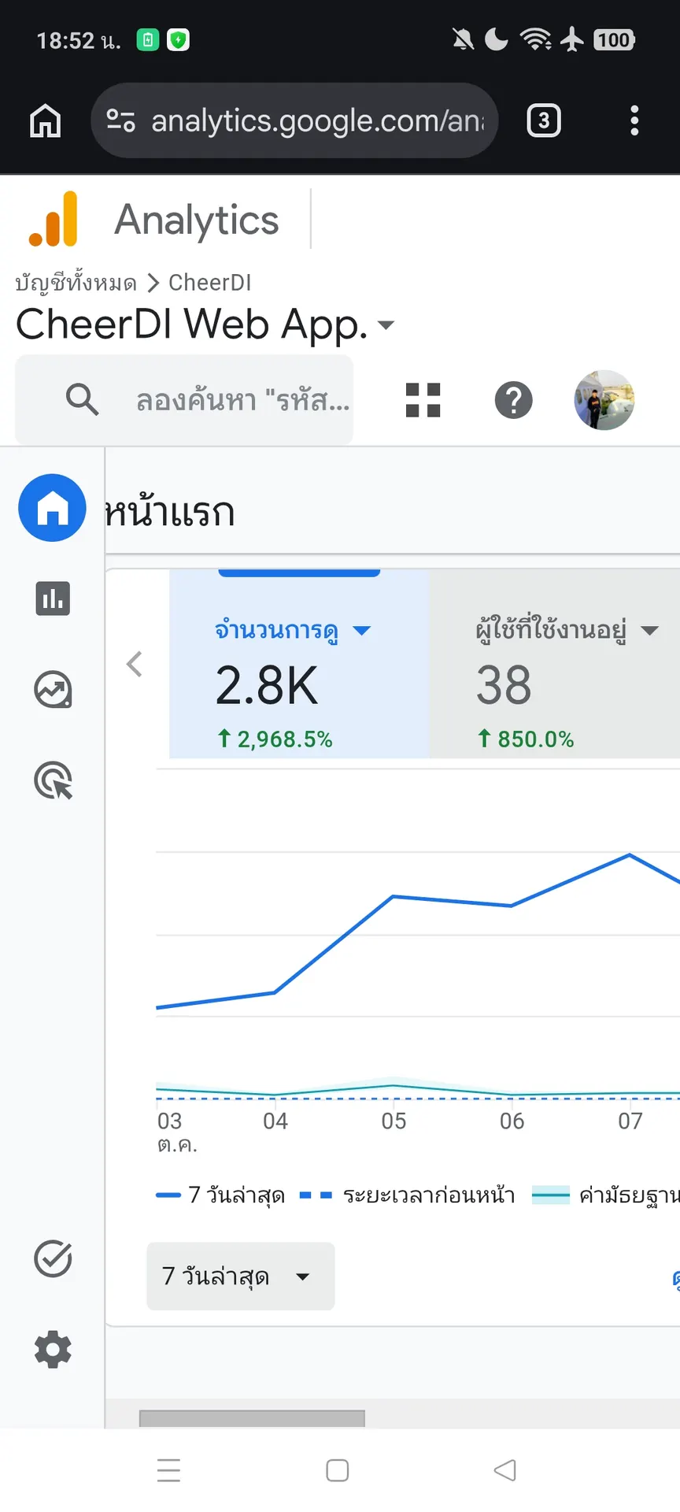Click the บัญชีทั้งหมด breadcrumb link

click(x=76, y=283)
